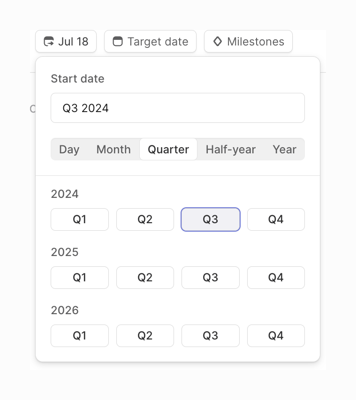Pick Q3 of 2025
Viewport: 356px width, 400px height.
pos(210,277)
